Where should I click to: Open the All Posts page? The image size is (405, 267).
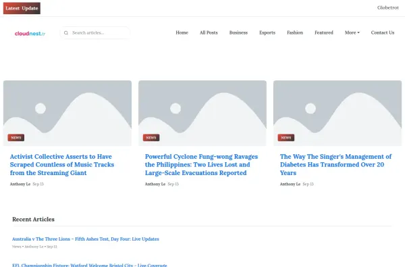[x=209, y=32]
